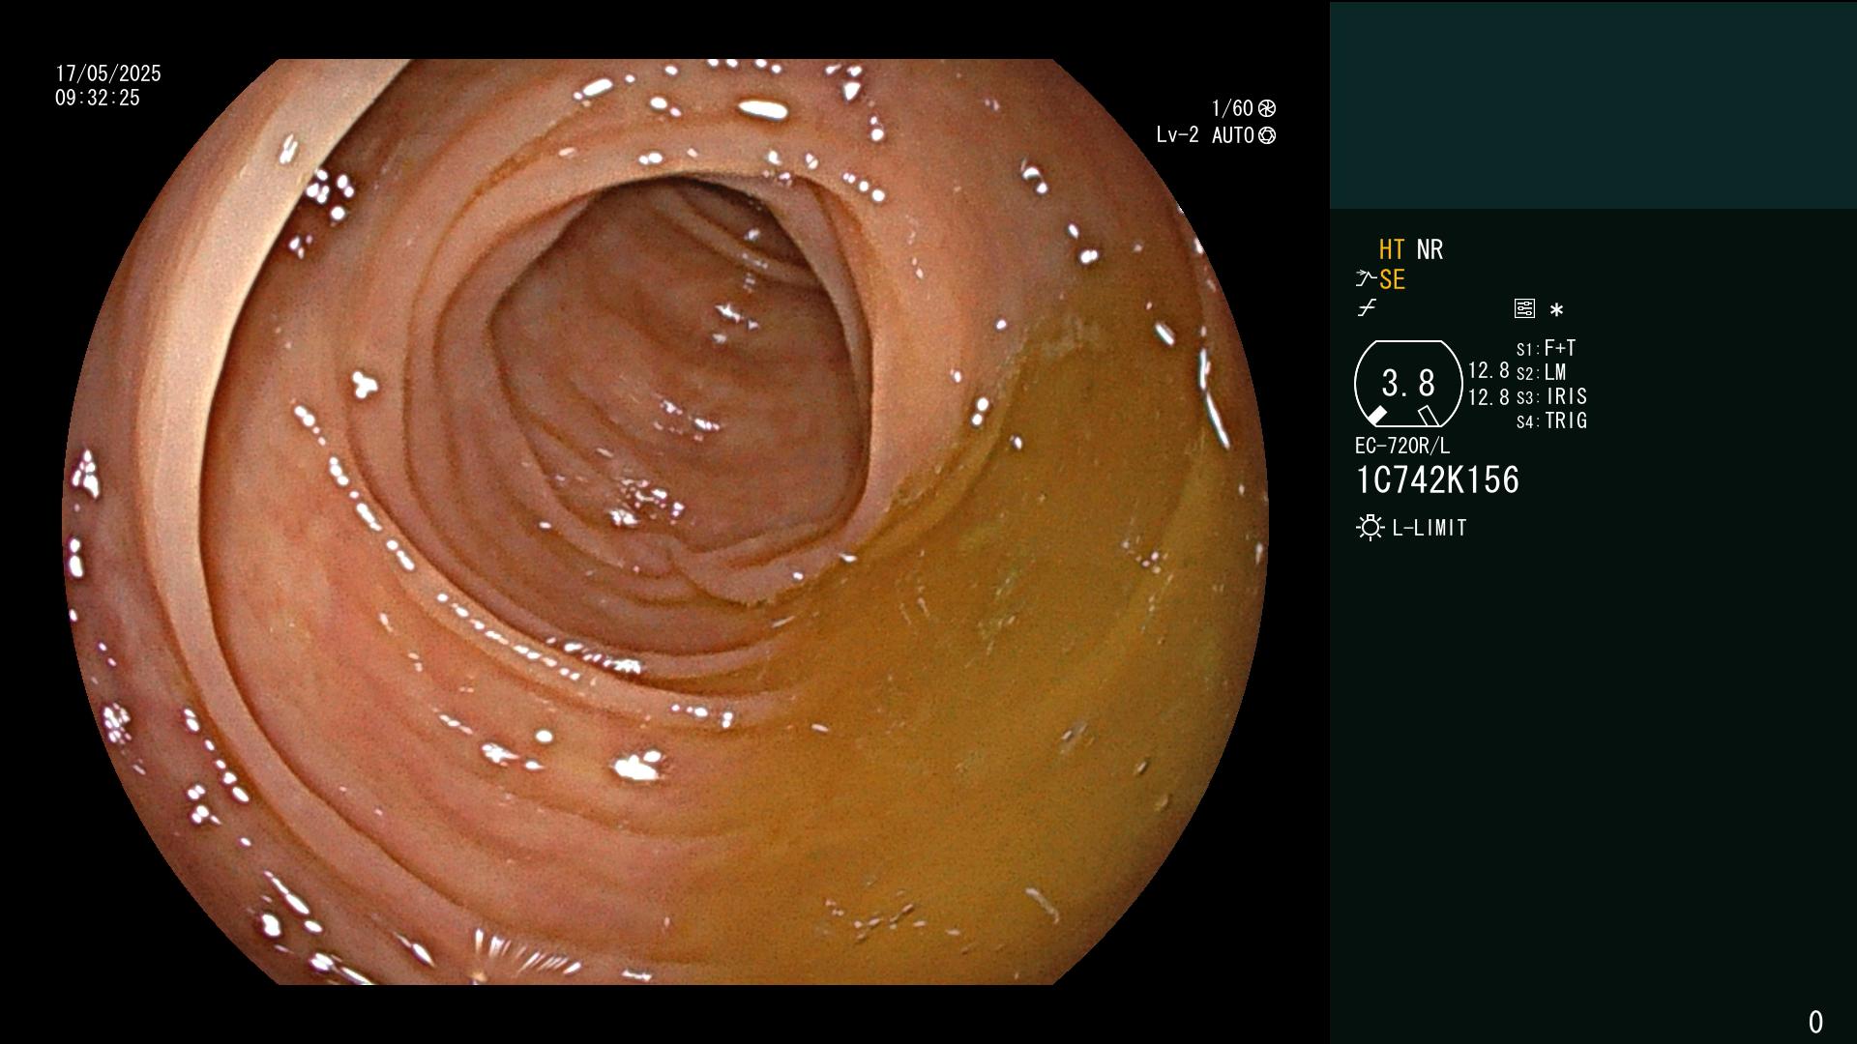Click the counter 0 at bottom right
The height and width of the screenshot is (1044, 1857).
1815,1022
